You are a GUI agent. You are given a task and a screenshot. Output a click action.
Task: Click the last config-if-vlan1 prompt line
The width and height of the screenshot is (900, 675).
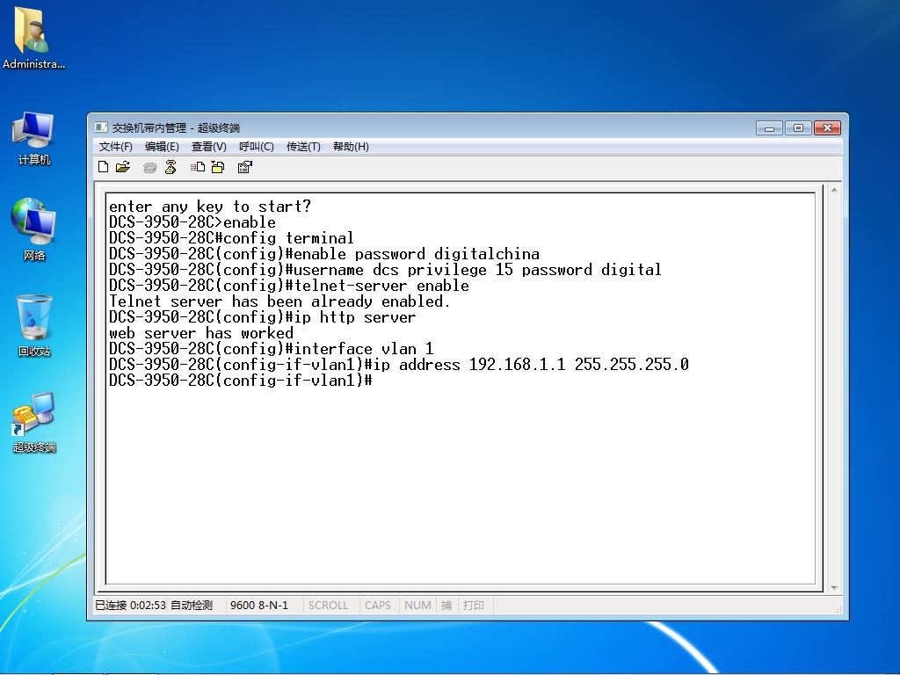[x=241, y=380]
